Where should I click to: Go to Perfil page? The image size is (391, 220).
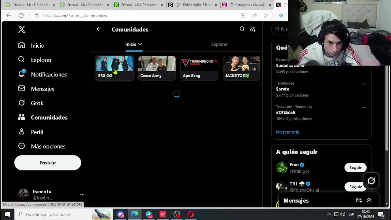coord(31,132)
